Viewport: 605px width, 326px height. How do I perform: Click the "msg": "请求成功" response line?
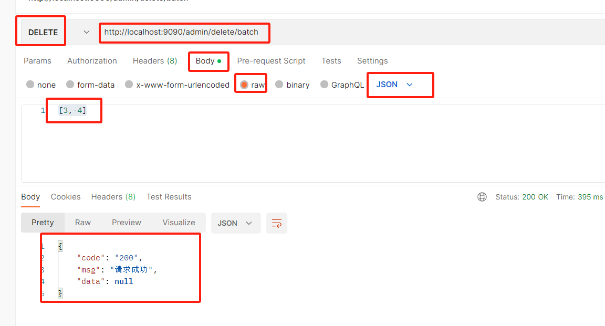[117, 270]
